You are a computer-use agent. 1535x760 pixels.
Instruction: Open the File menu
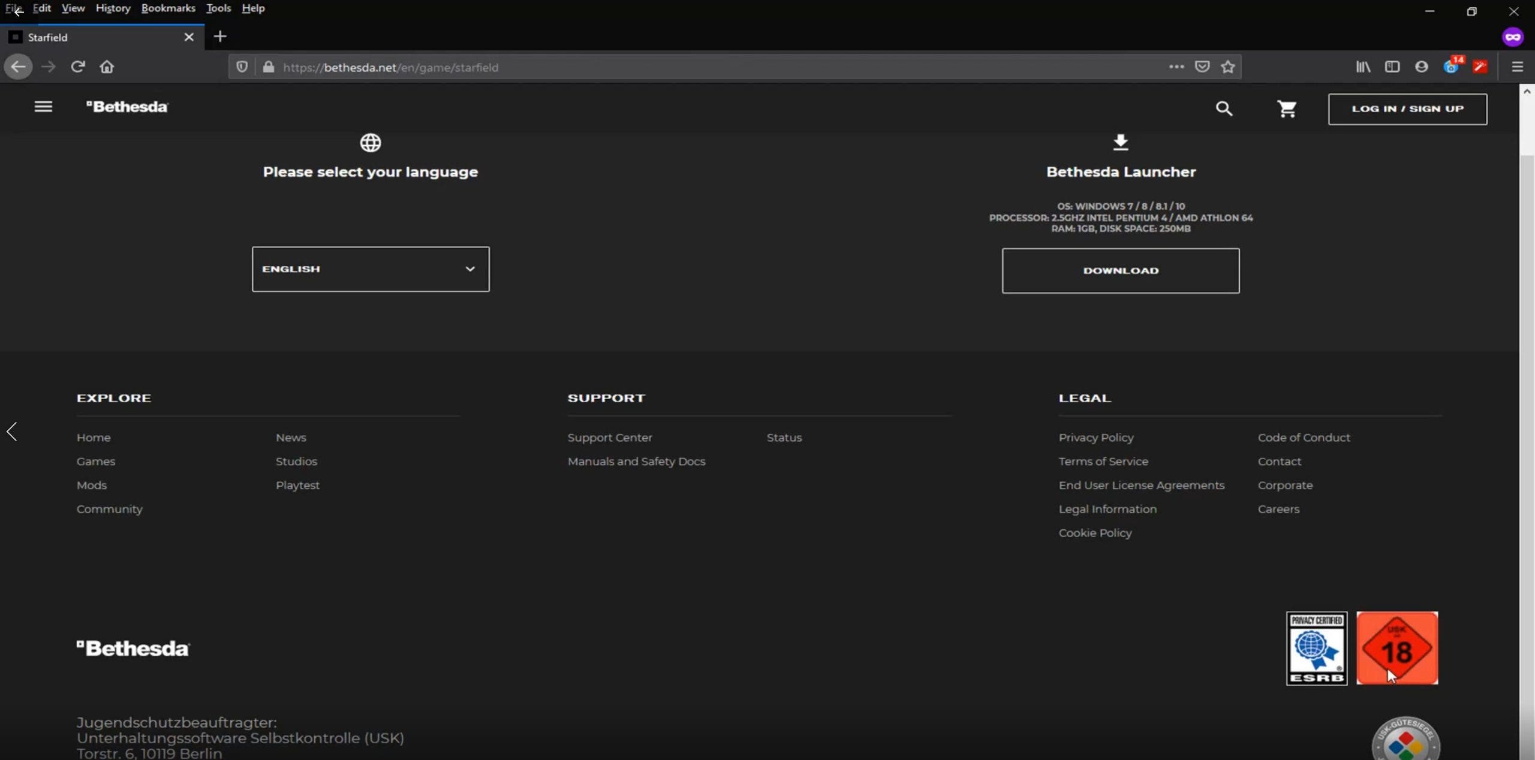(14, 8)
